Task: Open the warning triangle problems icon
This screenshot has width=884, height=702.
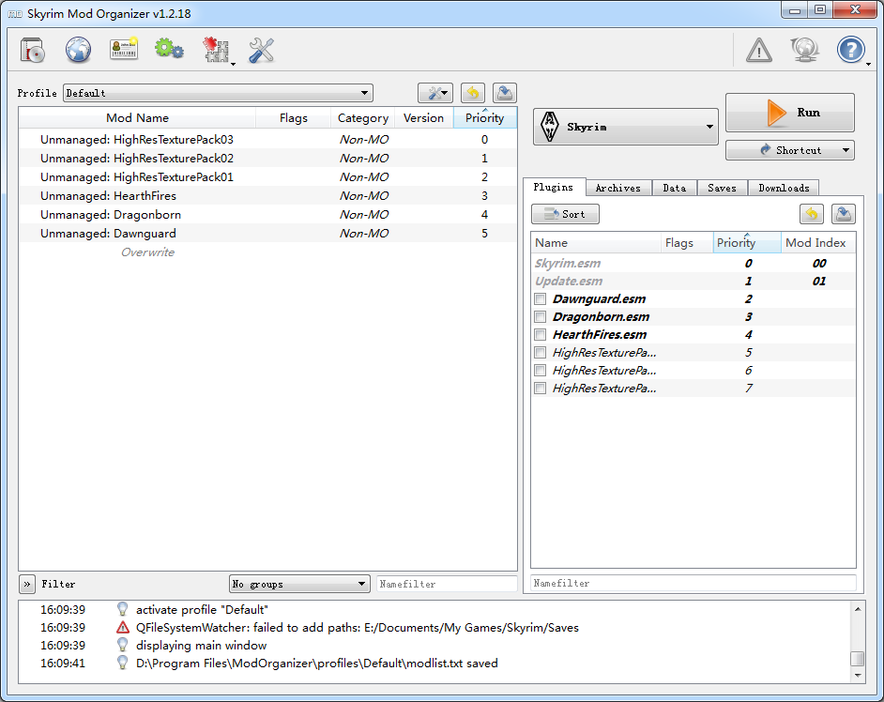Action: [759, 51]
